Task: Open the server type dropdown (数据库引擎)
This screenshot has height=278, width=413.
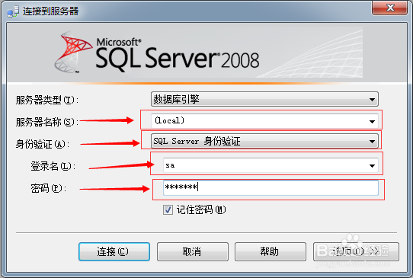Action: (264, 99)
